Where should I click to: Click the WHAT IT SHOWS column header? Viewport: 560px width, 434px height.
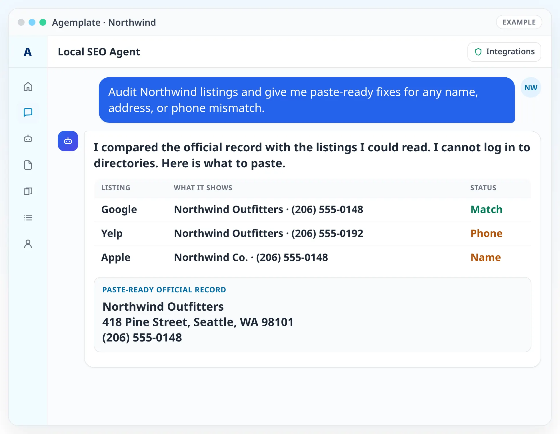[x=203, y=188]
